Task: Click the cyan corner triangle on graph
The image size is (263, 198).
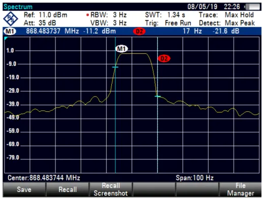Action: click(x=6, y=39)
